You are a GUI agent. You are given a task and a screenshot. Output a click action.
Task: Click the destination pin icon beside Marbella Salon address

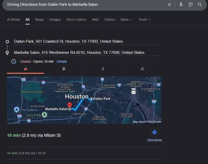(7, 53)
